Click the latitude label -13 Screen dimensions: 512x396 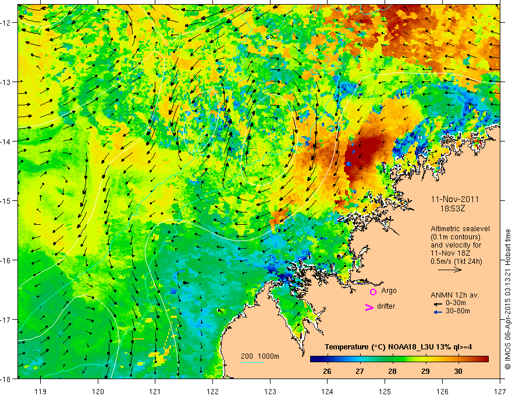pos(6,82)
